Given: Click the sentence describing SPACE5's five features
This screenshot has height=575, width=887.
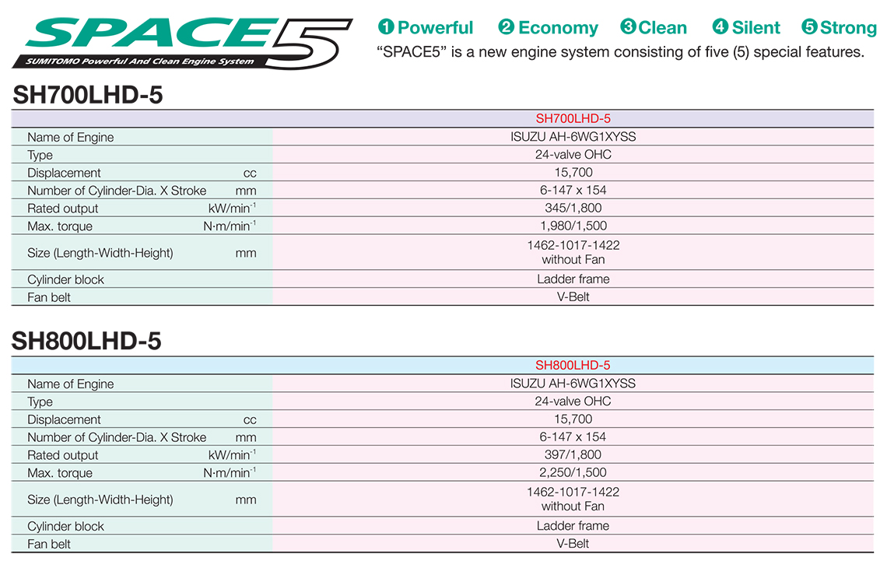Looking at the screenshot, I should point(620,53).
